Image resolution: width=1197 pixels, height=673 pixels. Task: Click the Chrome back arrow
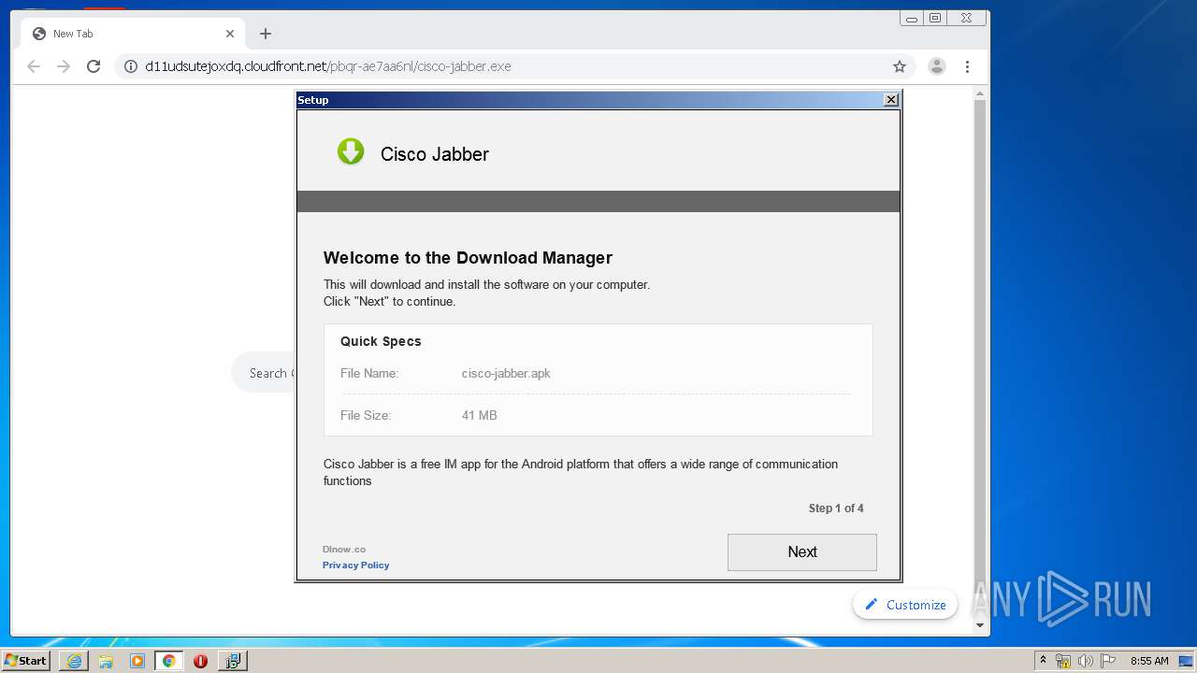(34, 66)
